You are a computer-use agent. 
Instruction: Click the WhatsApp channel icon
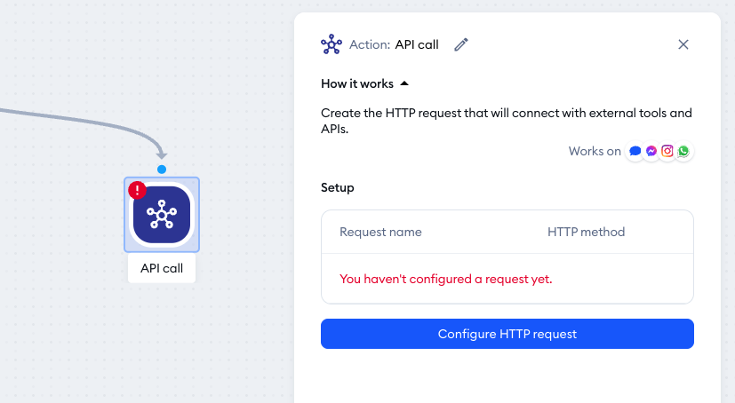[x=683, y=151]
